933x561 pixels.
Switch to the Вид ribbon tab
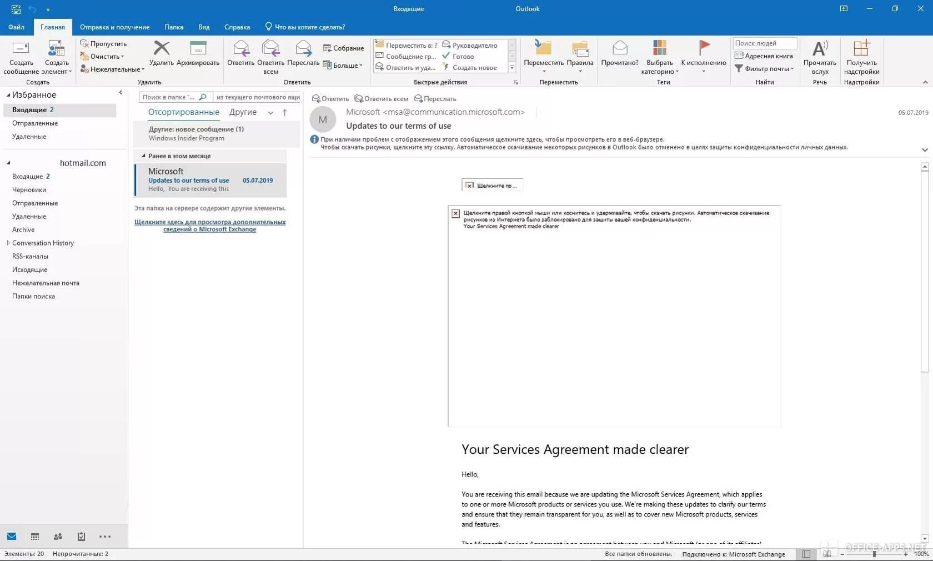tap(204, 27)
